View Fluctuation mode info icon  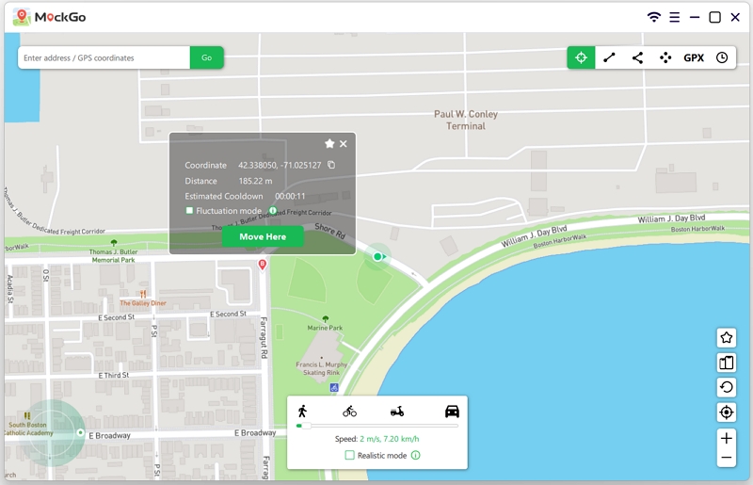click(x=273, y=211)
